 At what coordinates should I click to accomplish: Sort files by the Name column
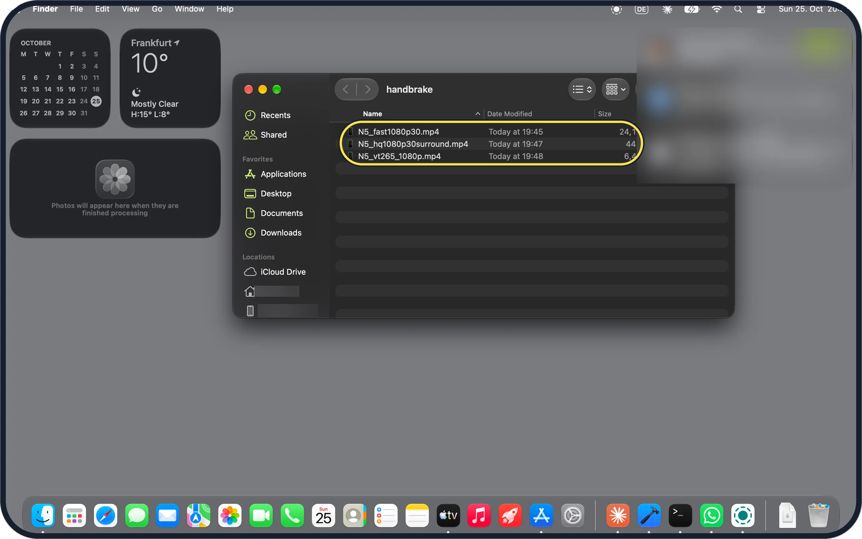(372, 114)
